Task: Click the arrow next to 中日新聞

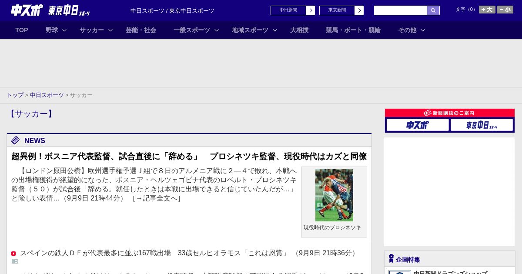Action: pyautogui.click(x=311, y=10)
